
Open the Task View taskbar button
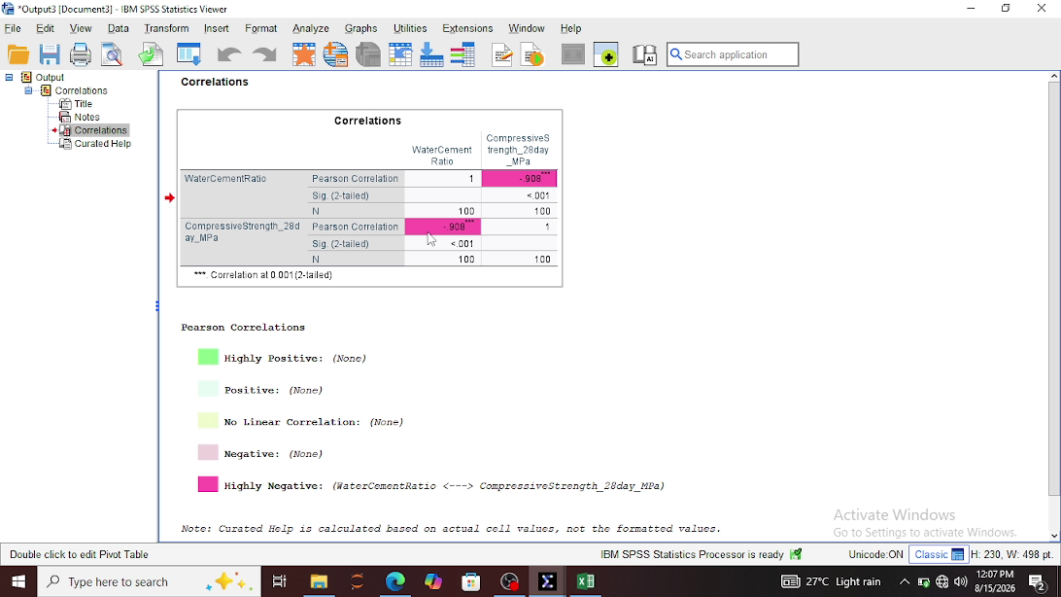(279, 581)
